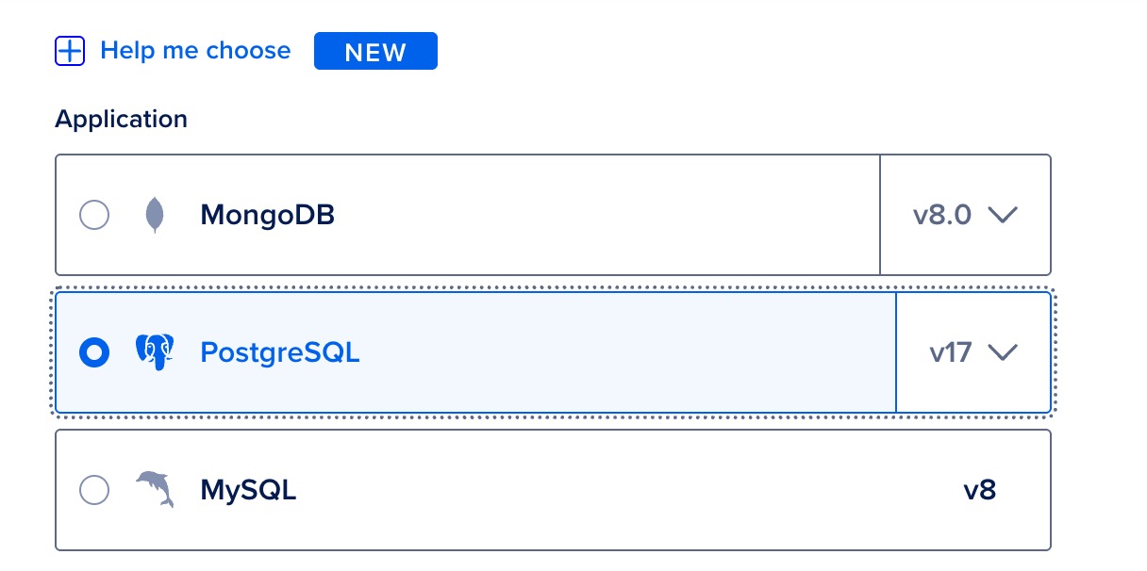This screenshot has height=571, width=1147.
Task: Click empty space in the PostgreSQL option card
Action: click(623, 352)
